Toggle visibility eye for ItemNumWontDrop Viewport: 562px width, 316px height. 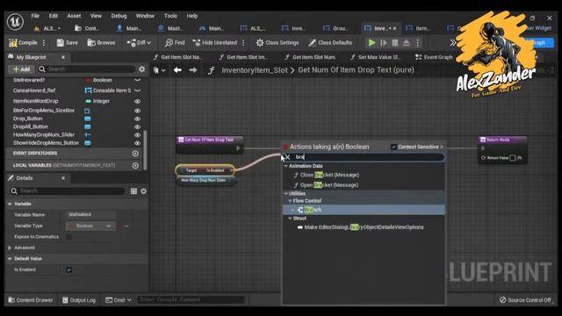coord(137,102)
